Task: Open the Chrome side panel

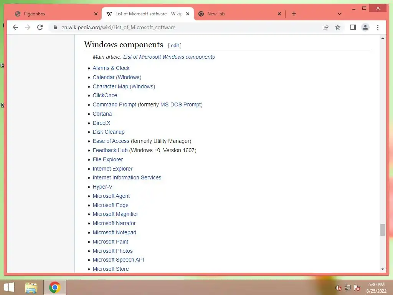Action: point(353,27)
